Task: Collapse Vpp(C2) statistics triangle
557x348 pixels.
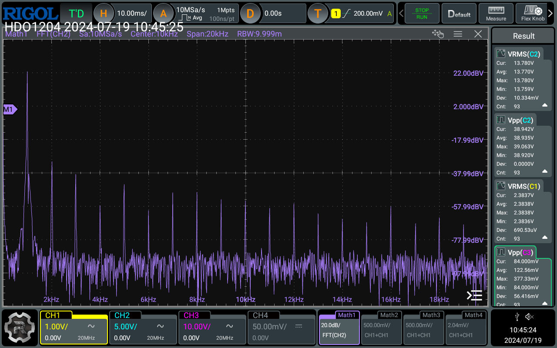Action: click(x=544, y=171)
